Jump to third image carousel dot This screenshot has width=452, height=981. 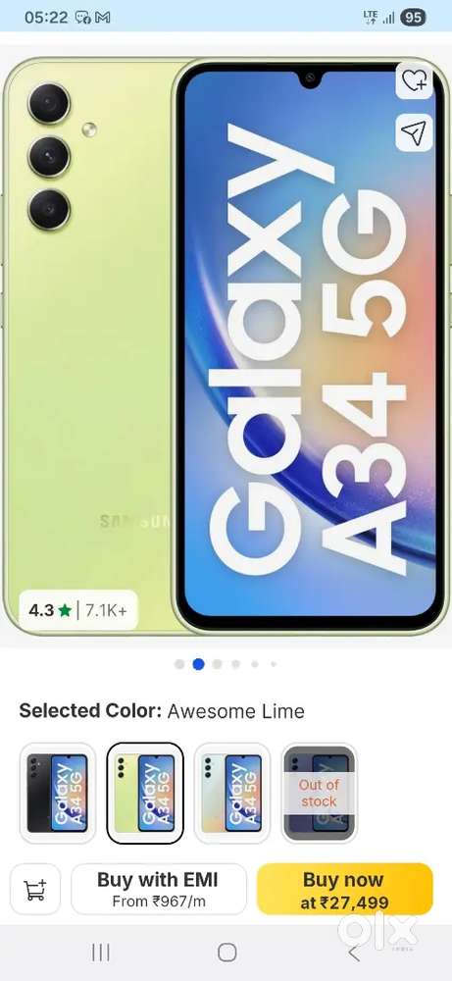pyautogui.click(x=217, y=664)
